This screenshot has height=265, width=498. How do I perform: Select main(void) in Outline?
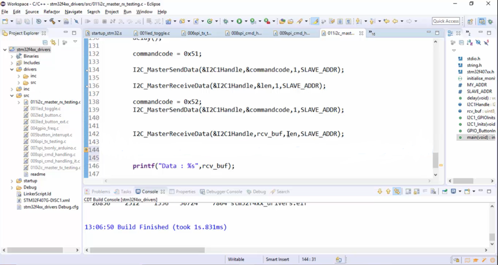coord(480,137)
